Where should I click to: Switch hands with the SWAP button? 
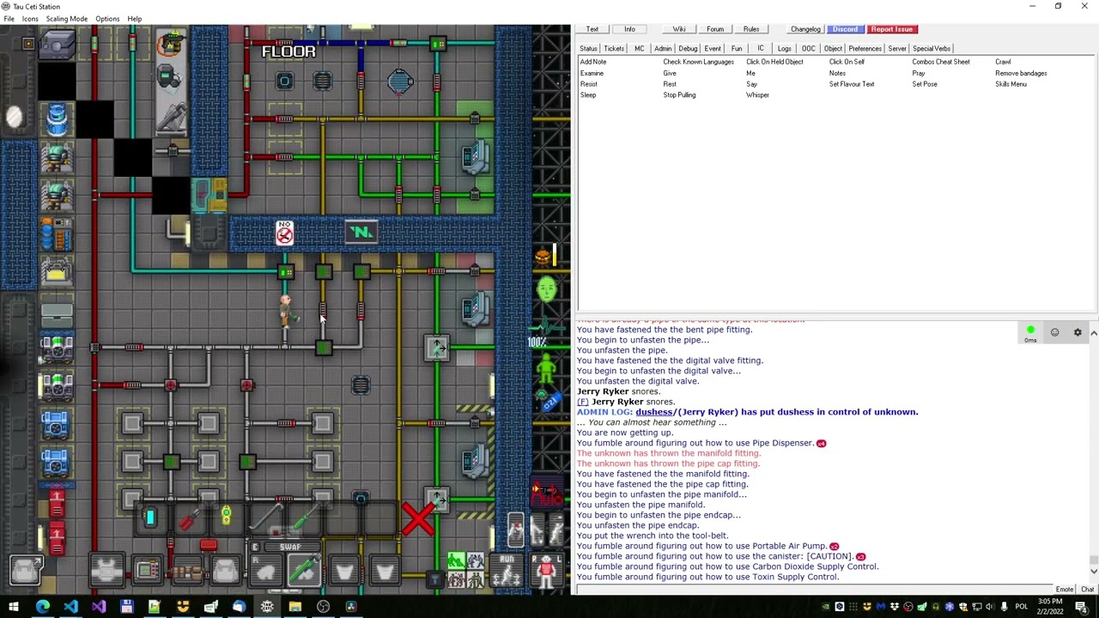(290, 547)
